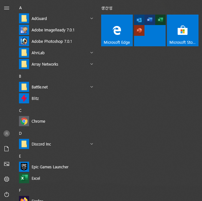This screenshot has height=201, width=202.
Task: Select the Array Networks label text
Action: (x=45, y=64)
